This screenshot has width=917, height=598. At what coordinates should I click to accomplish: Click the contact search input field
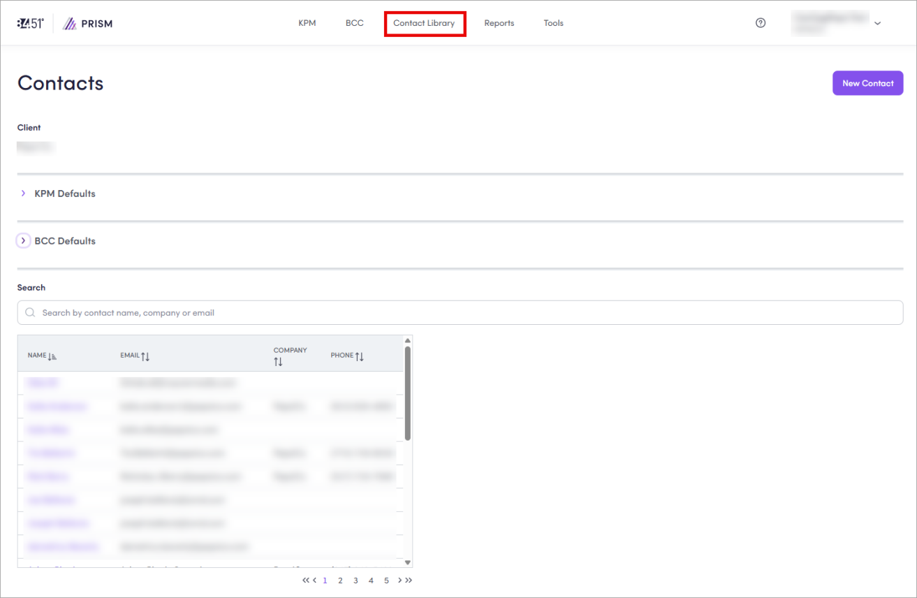point(460,313)
